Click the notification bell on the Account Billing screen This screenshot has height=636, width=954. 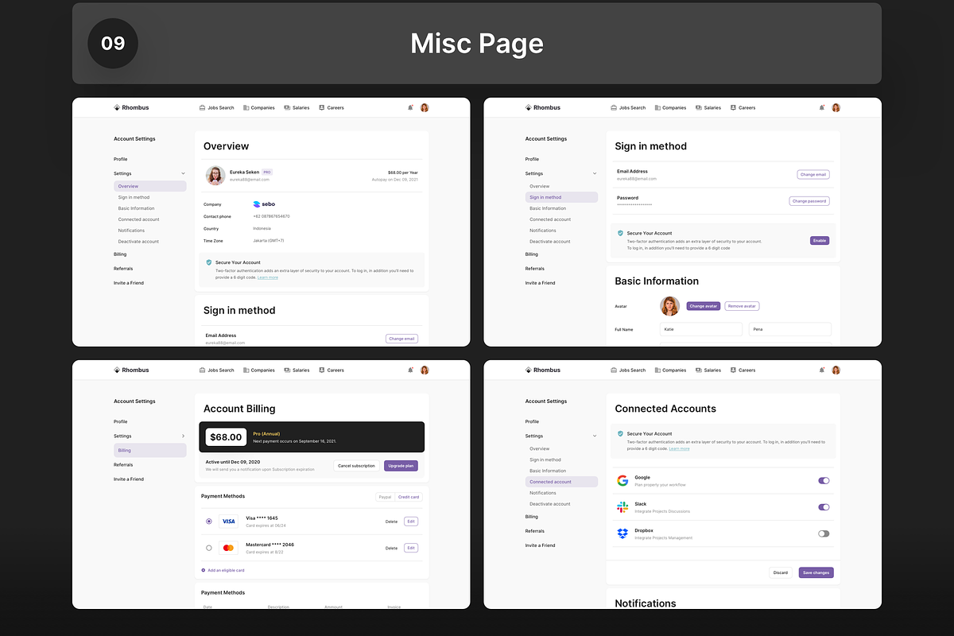coord(410,370)
